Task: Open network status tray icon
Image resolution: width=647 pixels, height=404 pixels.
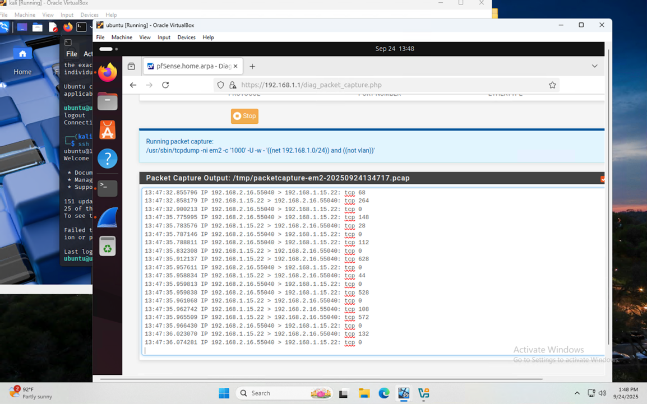Action: [x=591, y=393]
